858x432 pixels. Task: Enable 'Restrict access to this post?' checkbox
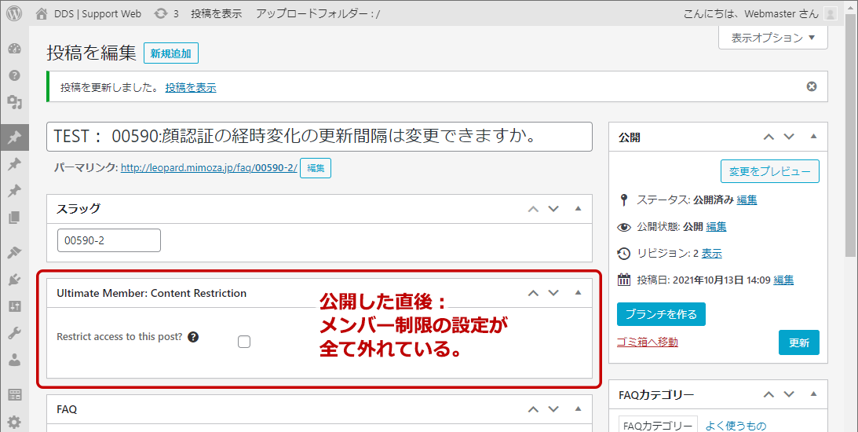[x=244, y=342]
